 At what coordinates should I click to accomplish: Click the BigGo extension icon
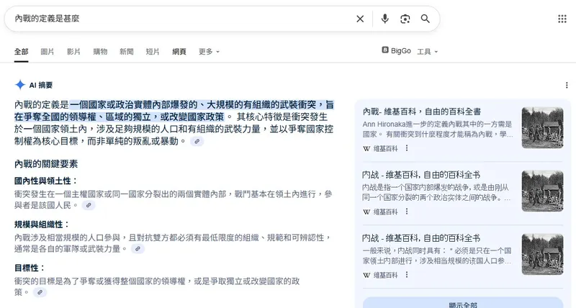[x=385, y=50]
